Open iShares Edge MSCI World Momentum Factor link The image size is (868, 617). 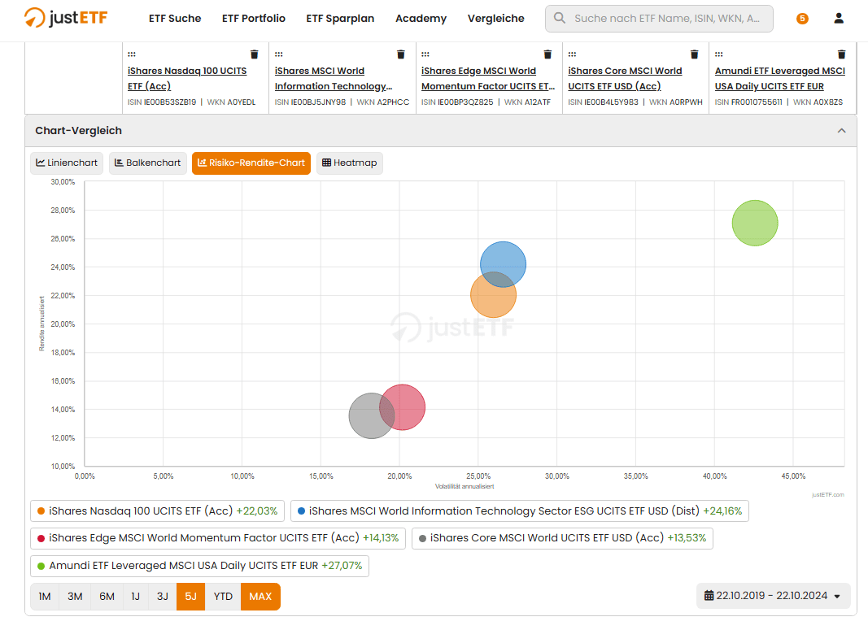coord(488,79)
